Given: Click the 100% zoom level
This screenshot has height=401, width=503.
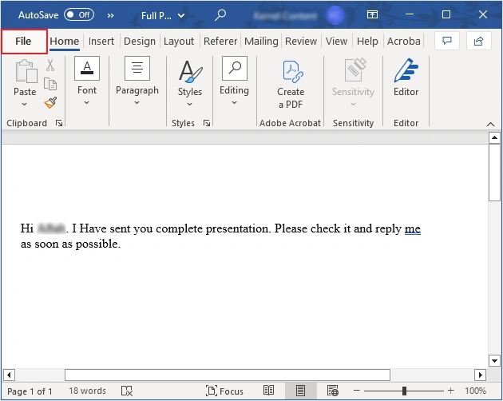Looking at the screenshot, I should click(x=475, y=391).
